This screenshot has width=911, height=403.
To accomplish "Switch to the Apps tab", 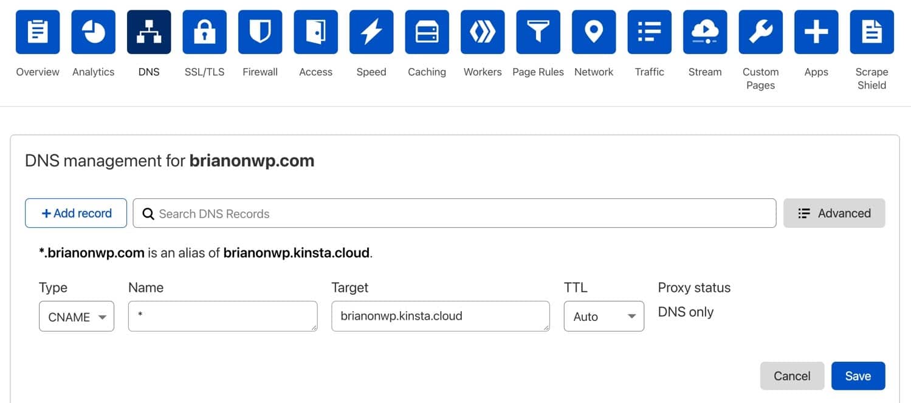I will (816, 72).
